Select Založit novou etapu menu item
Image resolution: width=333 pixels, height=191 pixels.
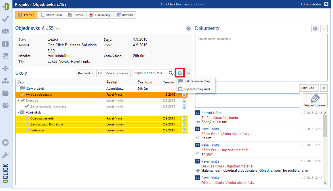pos(197,81)
